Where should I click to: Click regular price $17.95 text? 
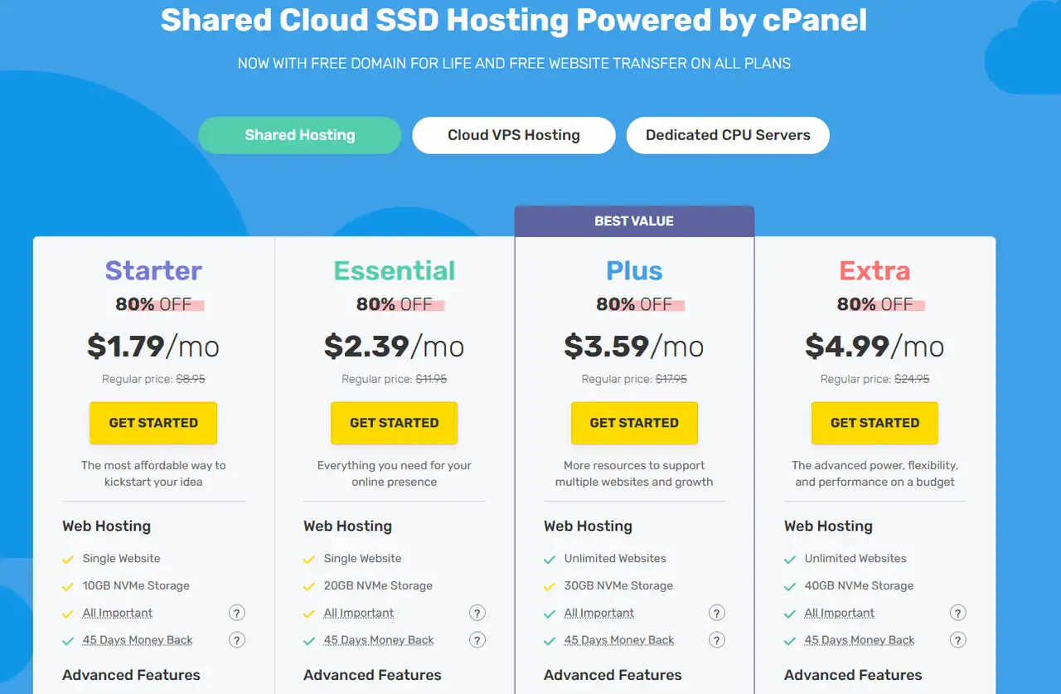coord(634,379)
